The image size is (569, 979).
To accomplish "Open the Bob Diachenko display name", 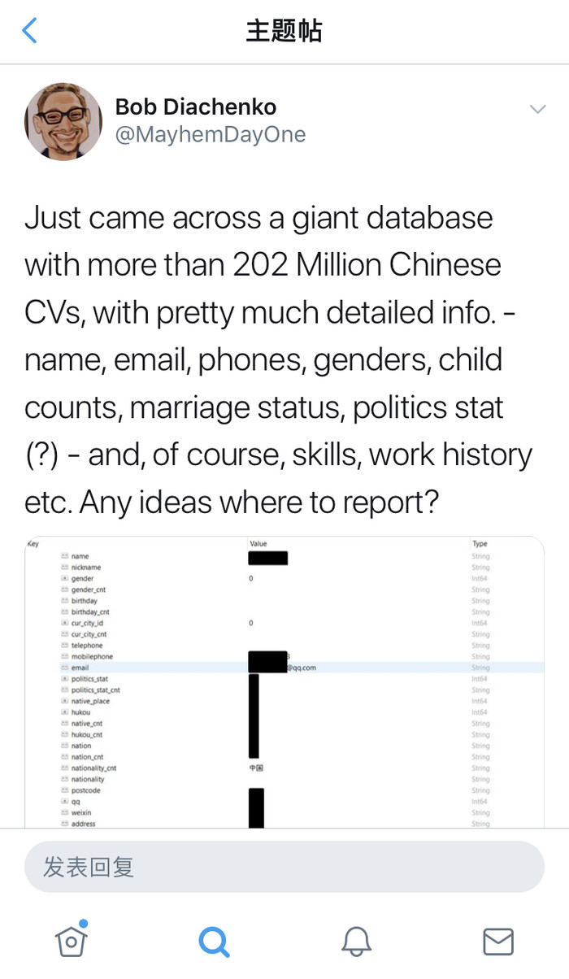I will 196,107.
